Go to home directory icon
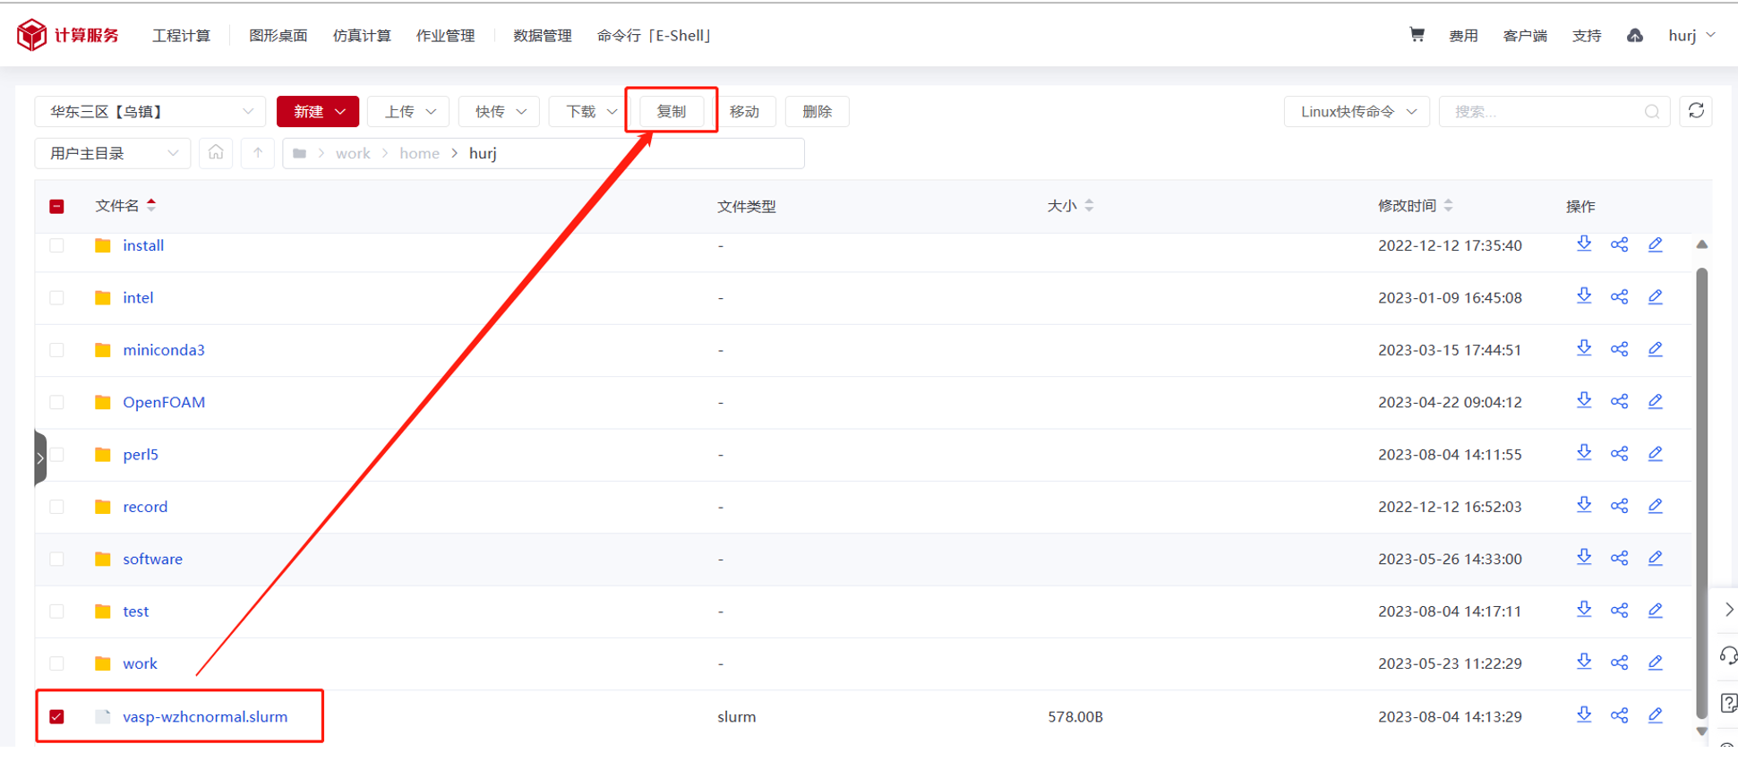The width and height of the screenshot is (1738, 761). point(216,153)
